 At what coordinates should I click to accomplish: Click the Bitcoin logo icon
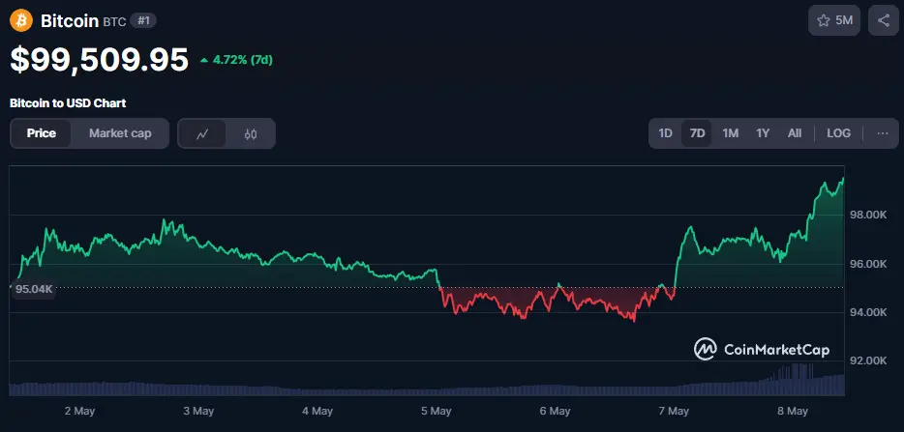point(21,20)
